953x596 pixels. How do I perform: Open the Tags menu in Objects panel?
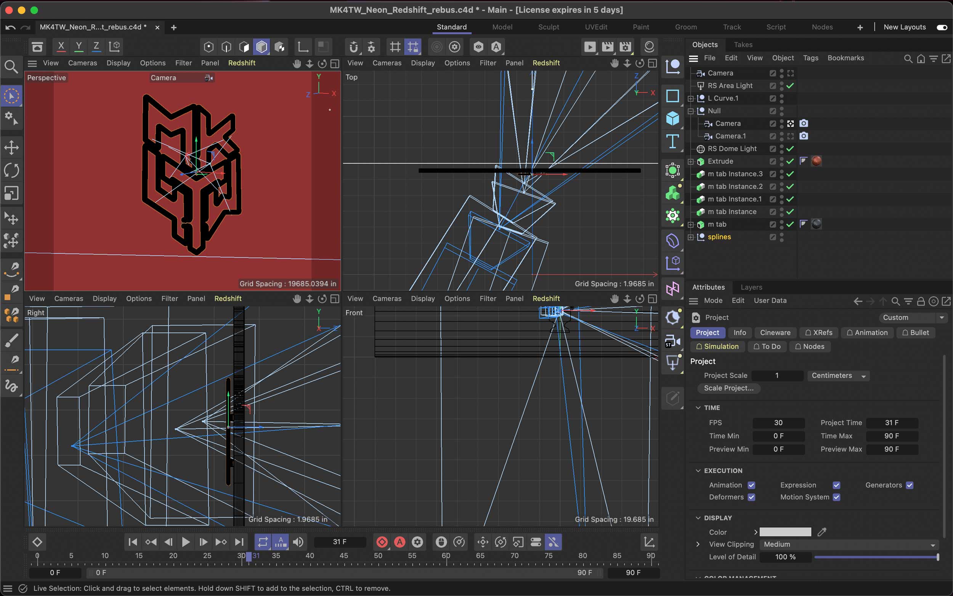810,58
